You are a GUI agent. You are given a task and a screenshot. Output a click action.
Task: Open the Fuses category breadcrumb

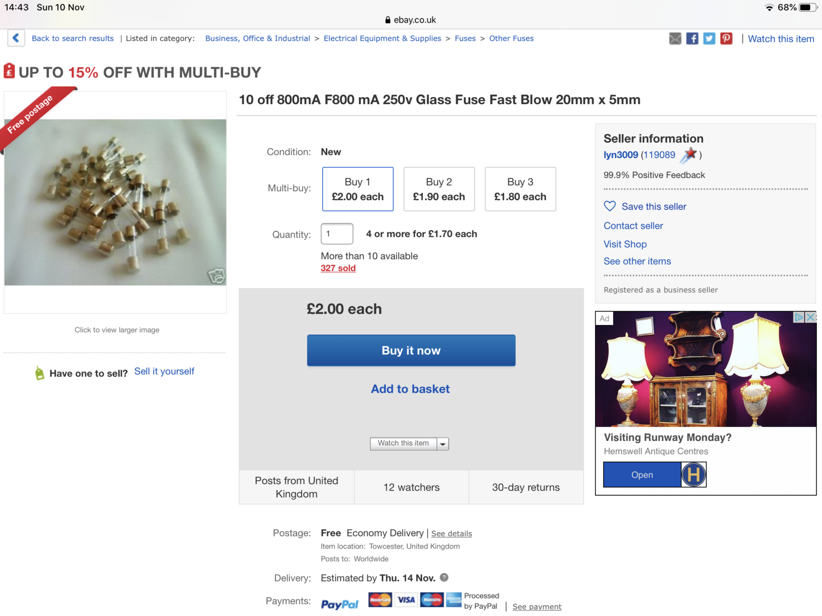[465, 38]
